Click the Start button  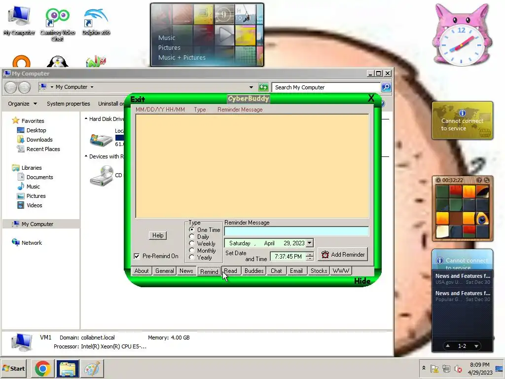(x=13, y=368)
